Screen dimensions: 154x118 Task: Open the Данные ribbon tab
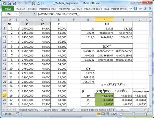click(77, 9)
